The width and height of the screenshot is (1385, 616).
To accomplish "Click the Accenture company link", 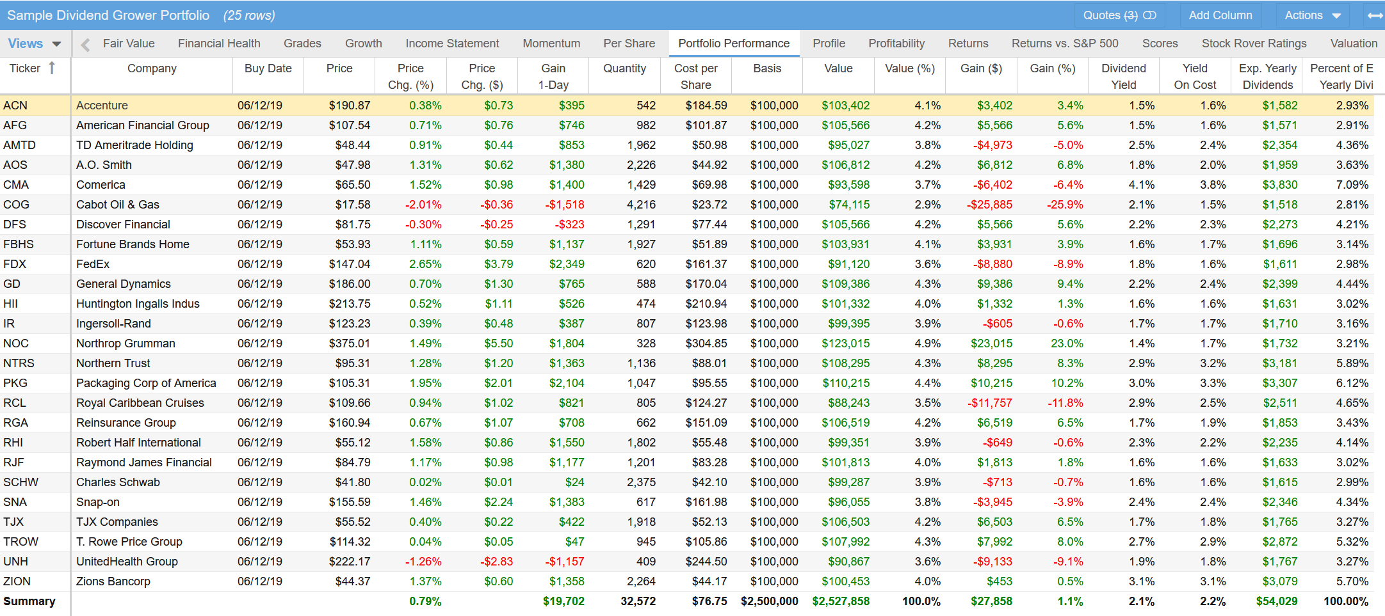I will point(102,106).
